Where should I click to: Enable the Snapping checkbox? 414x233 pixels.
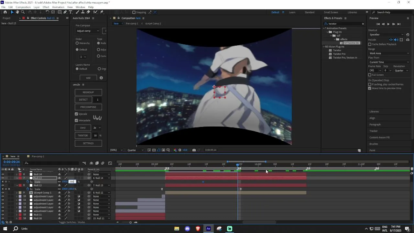click(134, 12)
